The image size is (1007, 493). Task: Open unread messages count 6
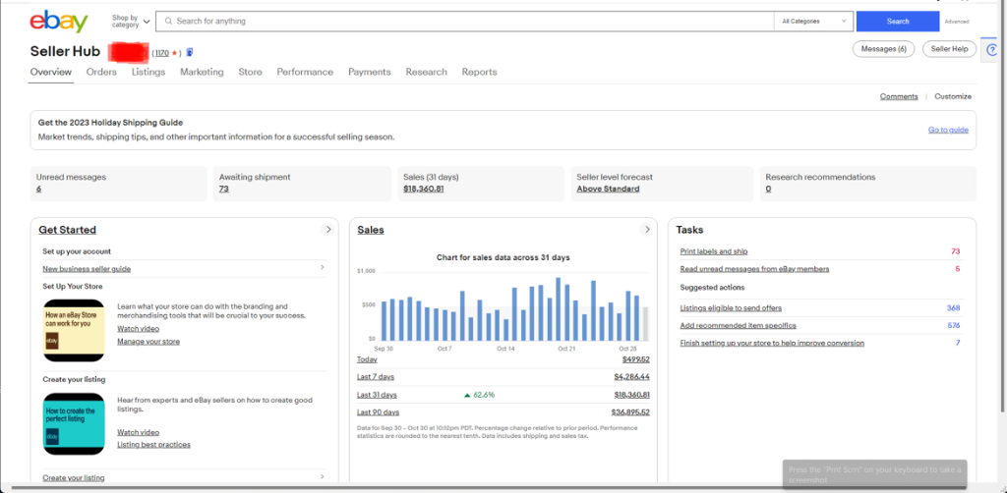pyautogui.click(x=38, y=190)
